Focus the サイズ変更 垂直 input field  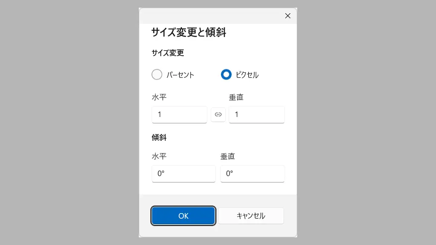coord(256,114)
